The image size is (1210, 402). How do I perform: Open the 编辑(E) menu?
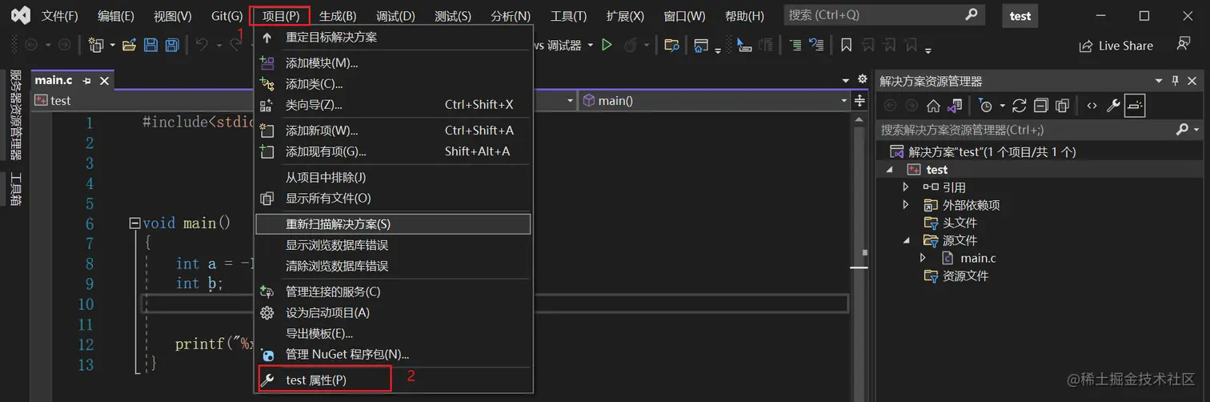pyautogui.click(x=116, y=16)
